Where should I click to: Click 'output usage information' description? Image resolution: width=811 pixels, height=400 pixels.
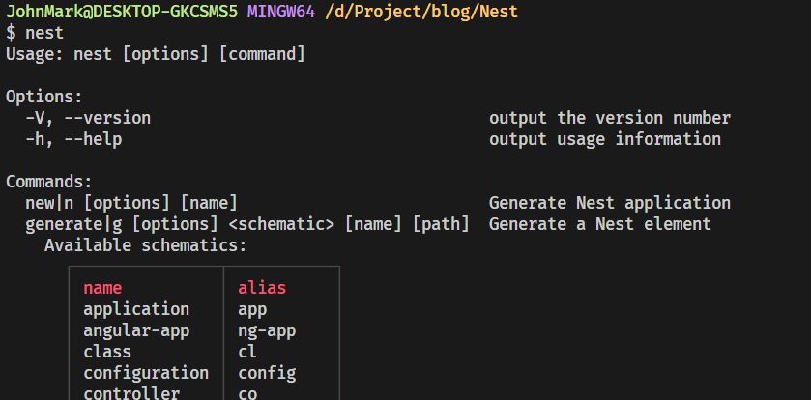pos(605,139)
